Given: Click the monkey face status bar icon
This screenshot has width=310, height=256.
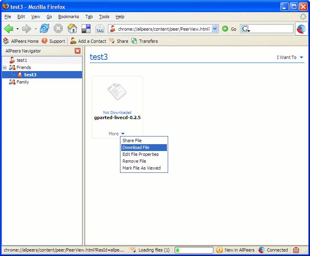Looking at the screenshot, I should 296,250.
